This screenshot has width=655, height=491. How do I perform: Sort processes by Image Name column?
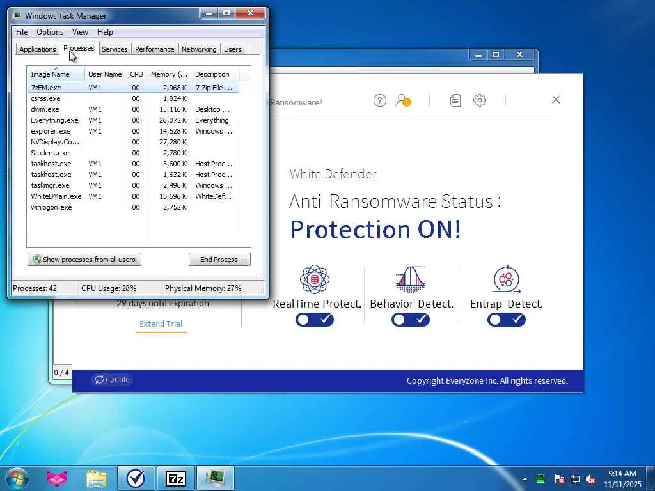pos(56,74)
